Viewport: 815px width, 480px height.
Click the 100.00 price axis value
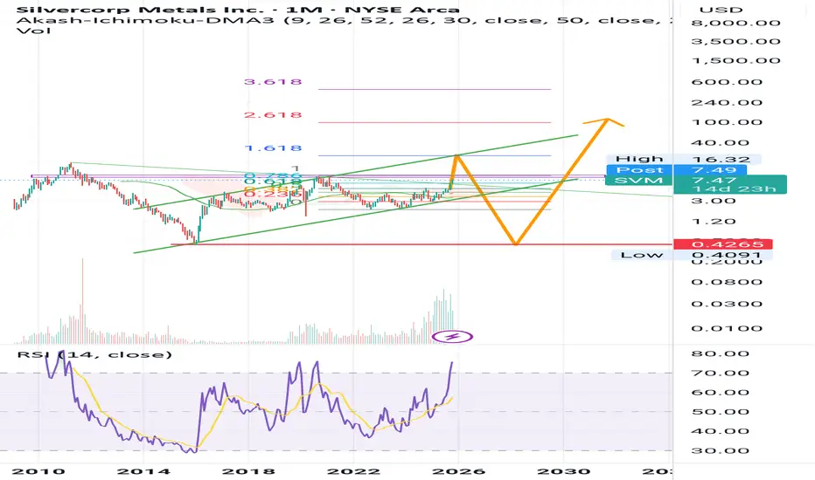727,122
